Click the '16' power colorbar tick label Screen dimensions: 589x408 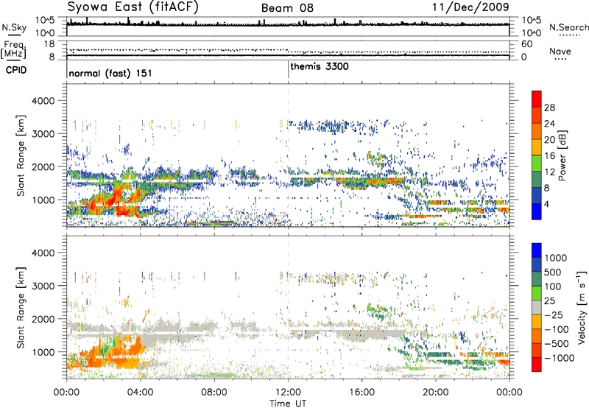(x=549, y=156)
